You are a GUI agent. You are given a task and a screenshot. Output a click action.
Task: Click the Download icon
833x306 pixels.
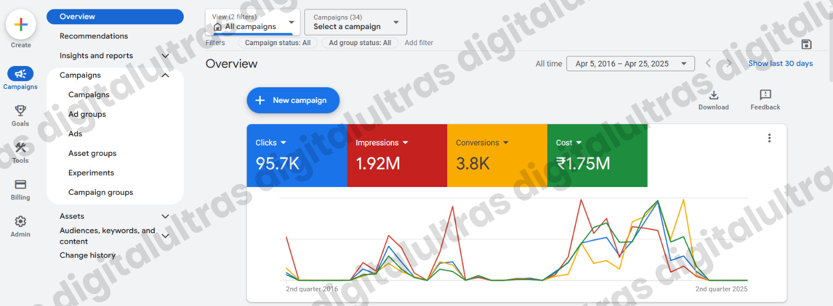tap(714, 95)
